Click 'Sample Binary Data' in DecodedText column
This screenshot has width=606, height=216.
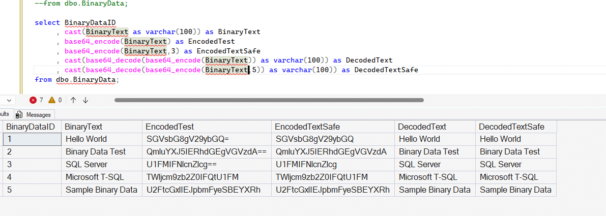435,190
